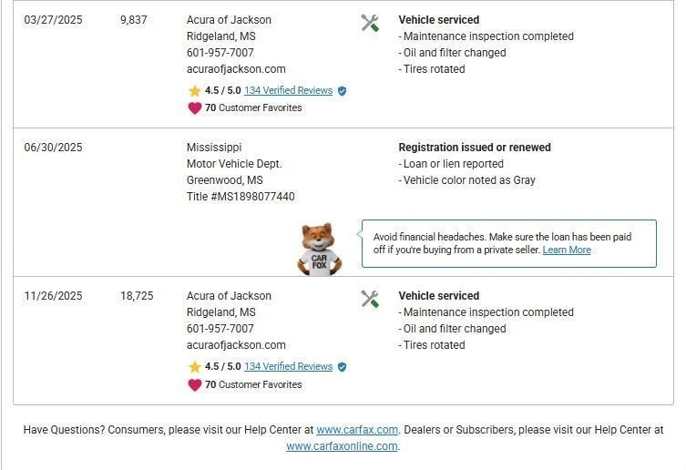Click the 06/30/2025 registration date

(x=53, y=148)
